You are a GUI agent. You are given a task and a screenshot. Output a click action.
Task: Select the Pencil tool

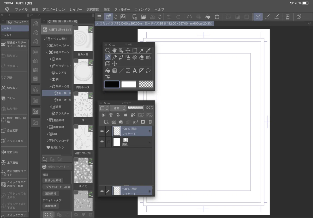[114, 57]
